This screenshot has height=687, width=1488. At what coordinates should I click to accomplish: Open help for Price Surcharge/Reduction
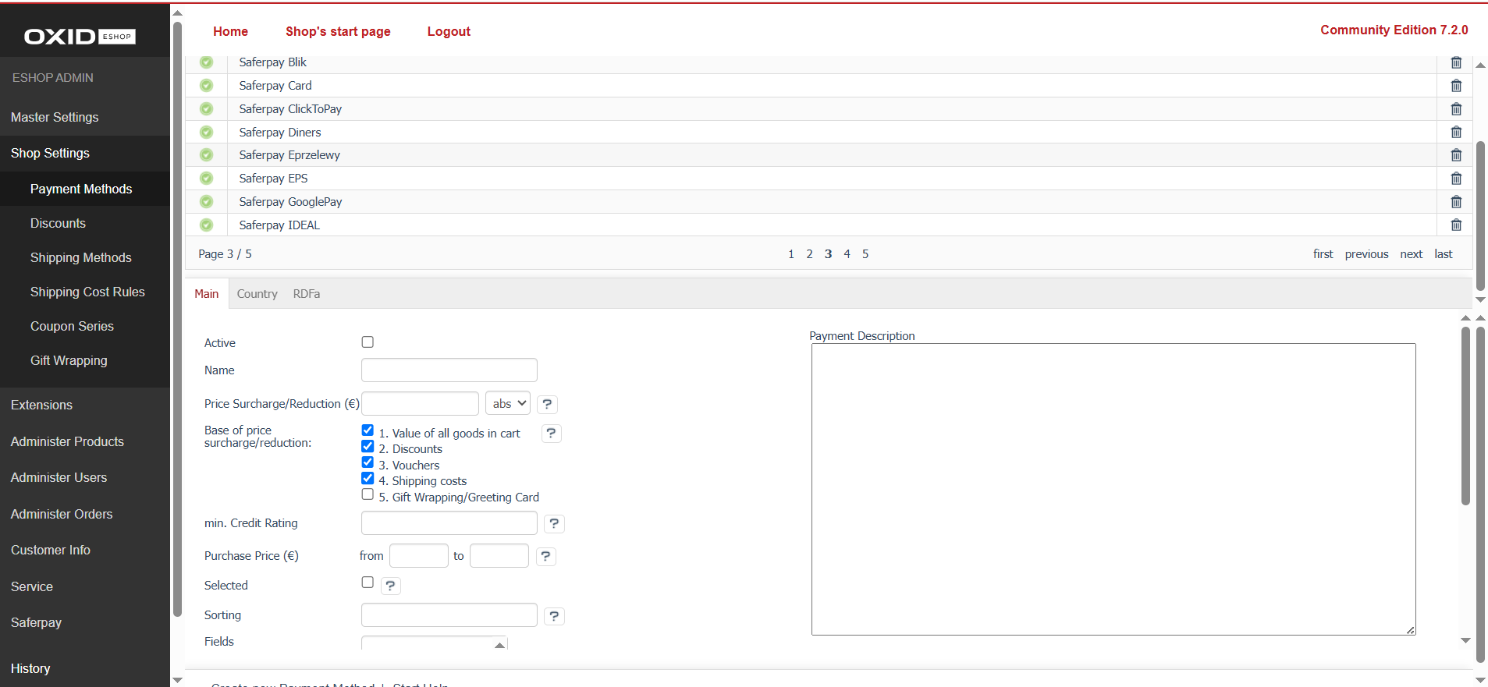[547, 404]
